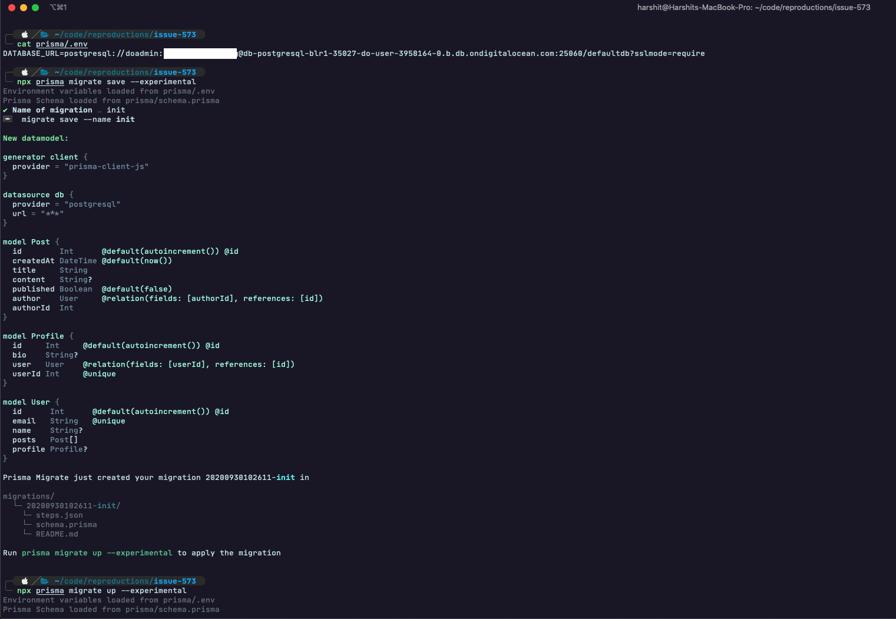This screenshot has width=896, height=619.
Task: Click the 'README.md' file entry
Action: pos(57,534)
